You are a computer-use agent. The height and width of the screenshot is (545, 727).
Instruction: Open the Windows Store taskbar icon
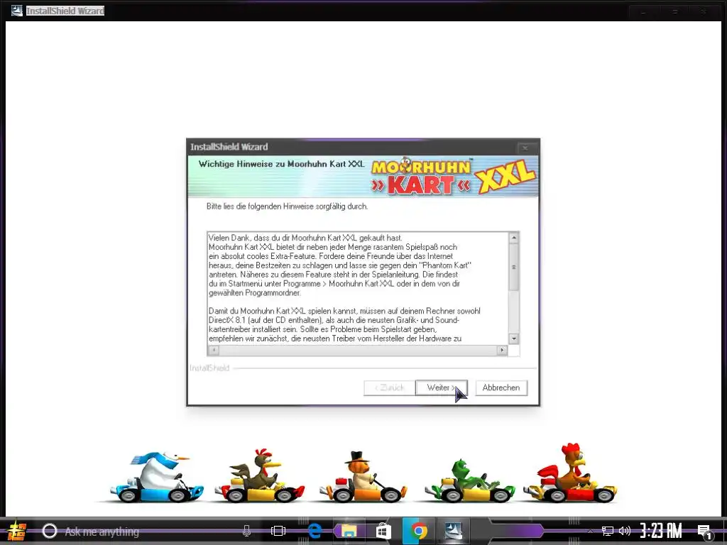point(383,531)
